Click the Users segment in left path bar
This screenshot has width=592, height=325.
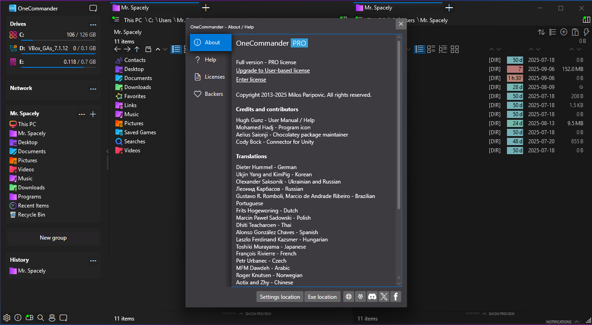click(165, 20)
